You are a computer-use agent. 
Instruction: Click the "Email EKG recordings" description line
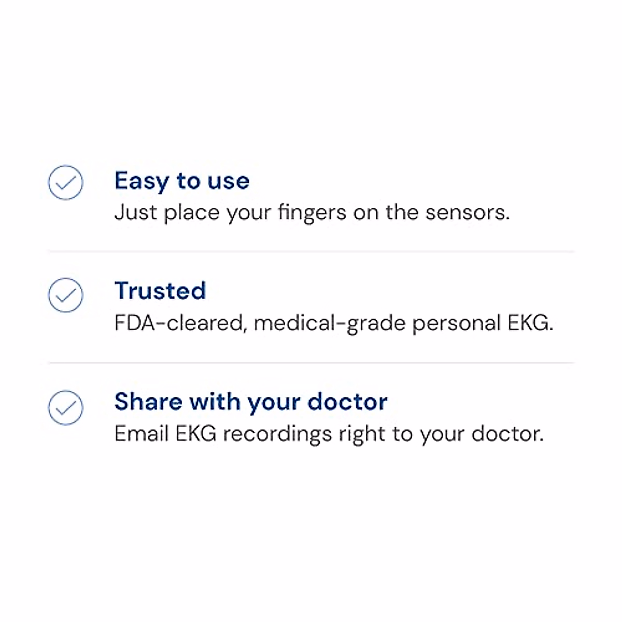point(329,434)
